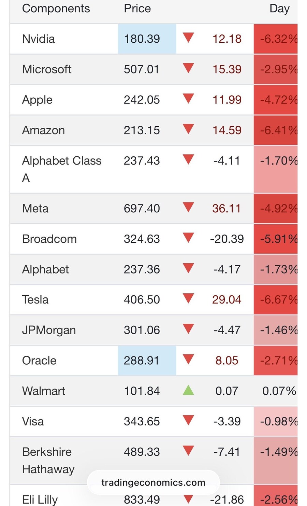The image size is (307, 506).
Task: Sort by the Price column header
Action: [x=137, y=9]
